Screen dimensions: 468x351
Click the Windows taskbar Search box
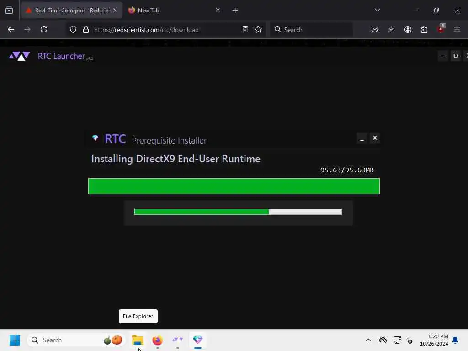click(x=76, y=340)
